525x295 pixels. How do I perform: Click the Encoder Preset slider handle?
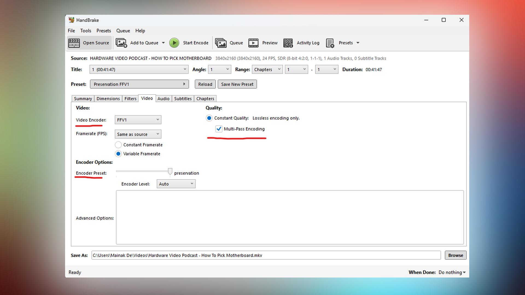[x=170, y=172]
